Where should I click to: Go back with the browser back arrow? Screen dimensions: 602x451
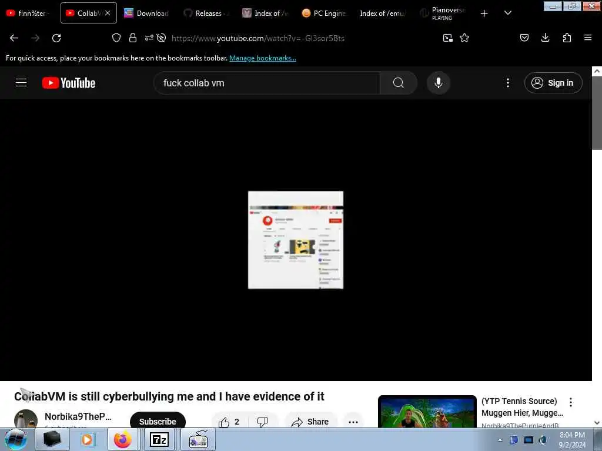(x=14, y=38)
